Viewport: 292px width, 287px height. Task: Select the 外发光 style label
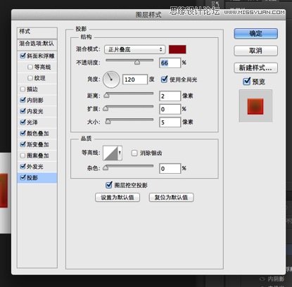click(x=35, y=167)
